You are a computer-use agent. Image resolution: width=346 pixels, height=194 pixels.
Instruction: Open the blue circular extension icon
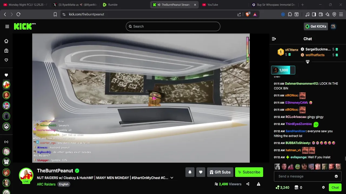tap(283, 14)
